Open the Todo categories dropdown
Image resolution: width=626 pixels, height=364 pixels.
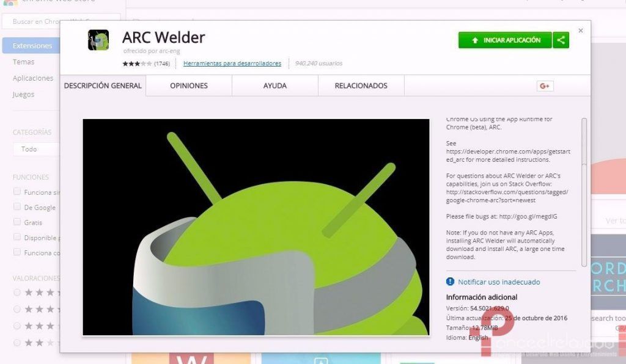click(35, 149)
